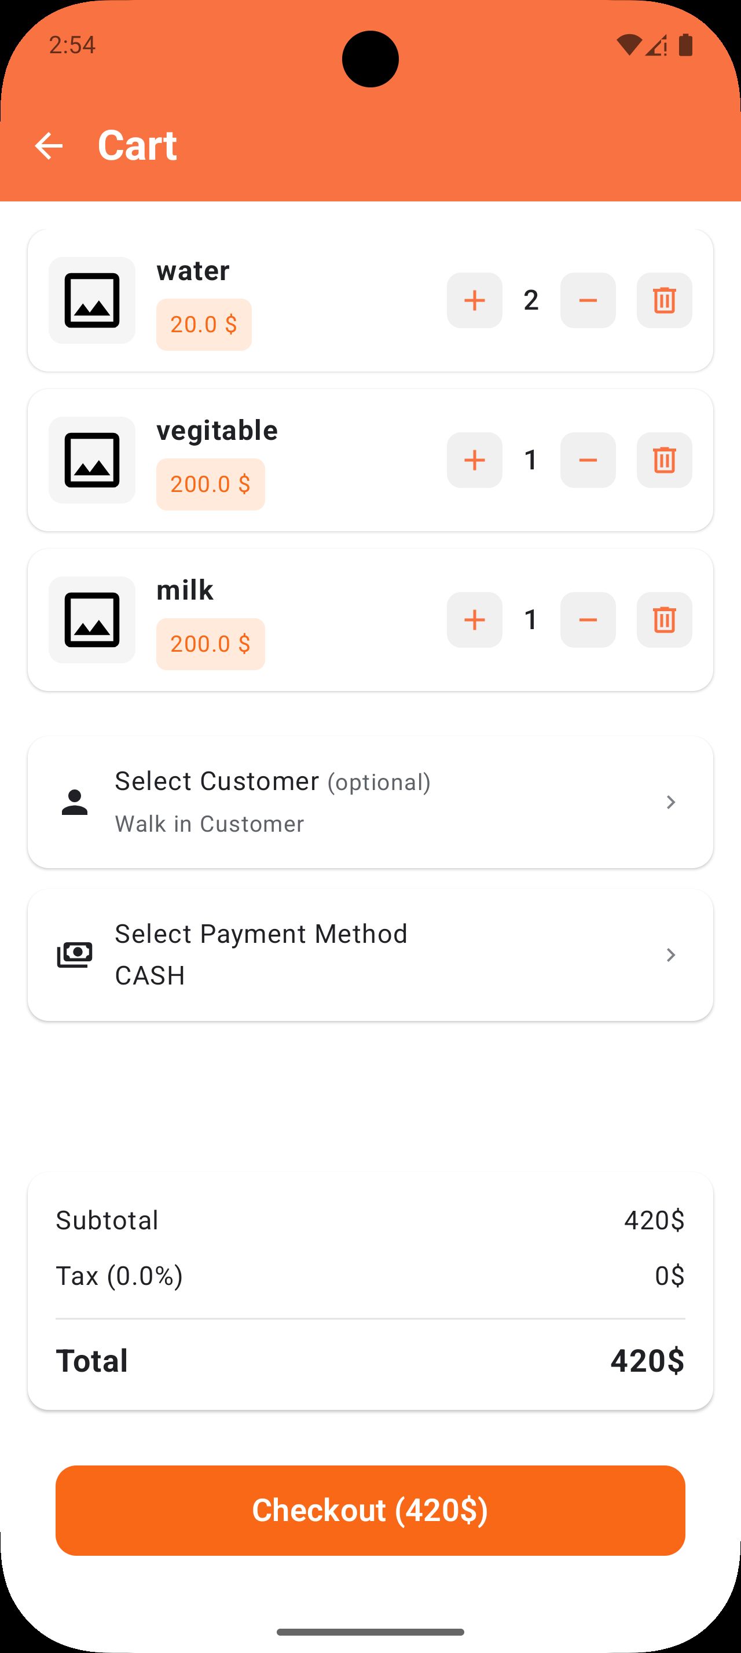The height and width of the screenshot is (1653, 741).
Task: Expand Select Payment Method chevron
Action: 670,955
